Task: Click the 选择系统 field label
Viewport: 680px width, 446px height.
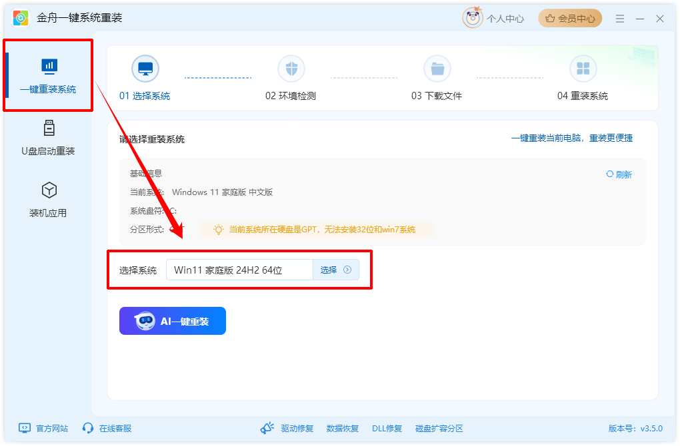Action: pyautogui.click(x=138, y=270)
